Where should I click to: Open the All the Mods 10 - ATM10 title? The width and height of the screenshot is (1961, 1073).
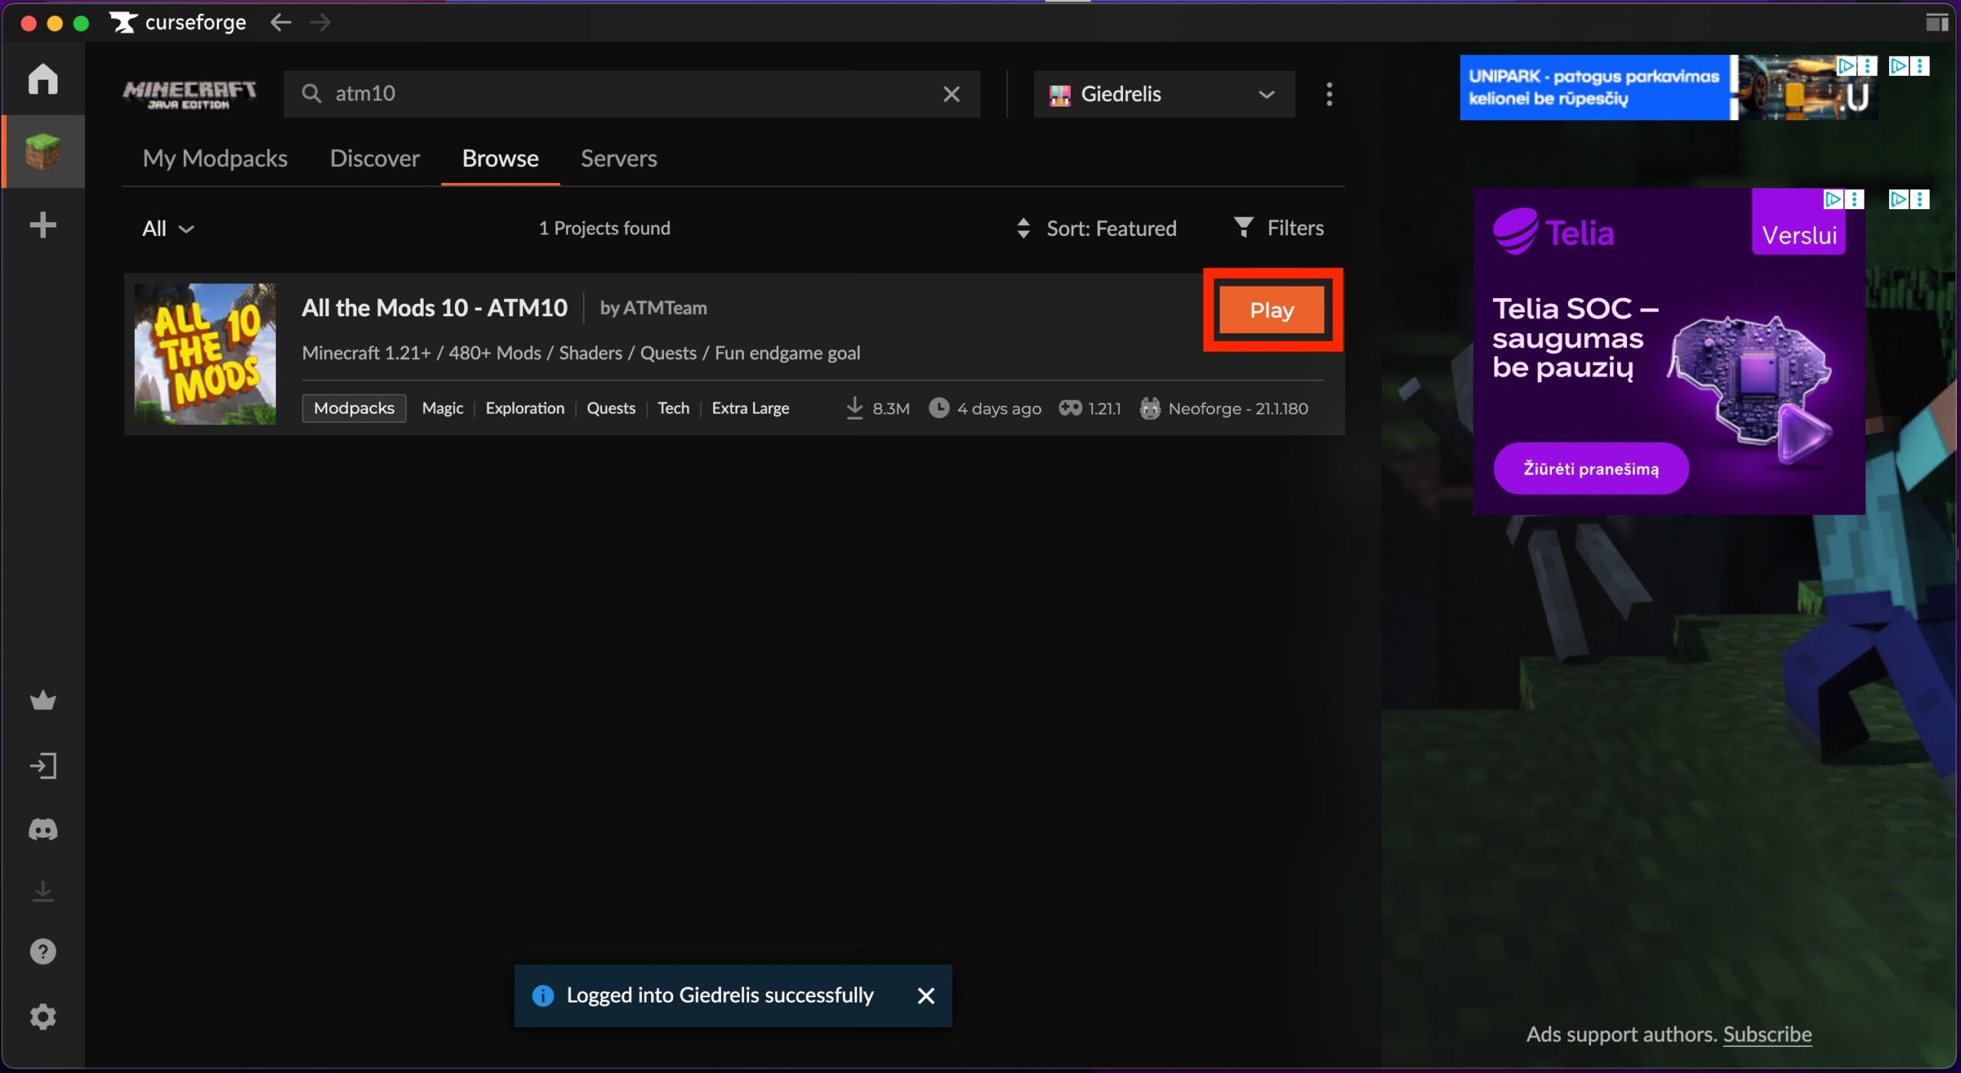[434, 307]
